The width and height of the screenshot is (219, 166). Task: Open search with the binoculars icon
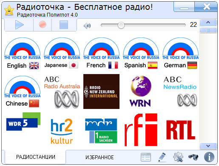point(193,157)
